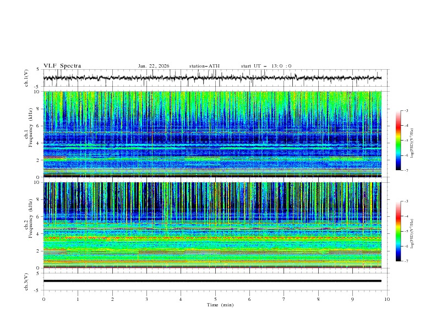The width and height of the screenshot is (436, 336).
Task: Select the station=ATH label
Action: [204, 66]
